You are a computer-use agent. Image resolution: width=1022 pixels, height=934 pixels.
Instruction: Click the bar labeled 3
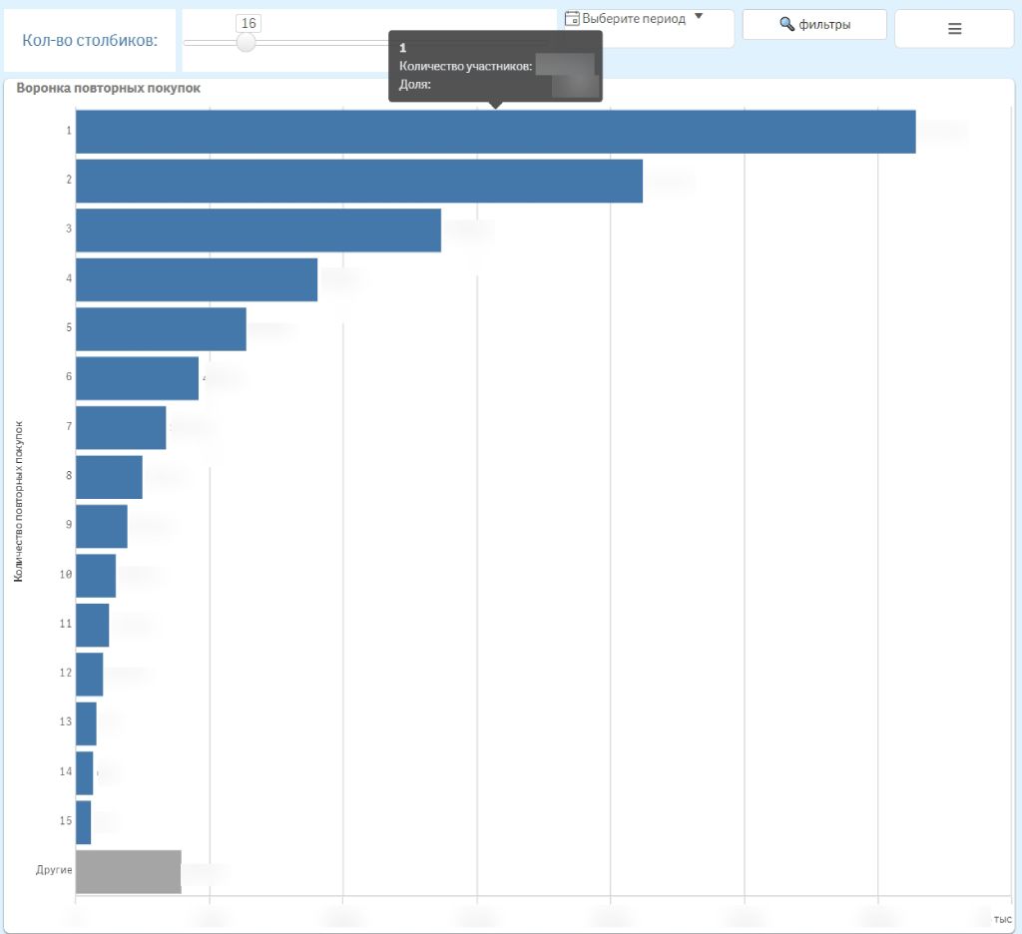[x=258, y=230]
